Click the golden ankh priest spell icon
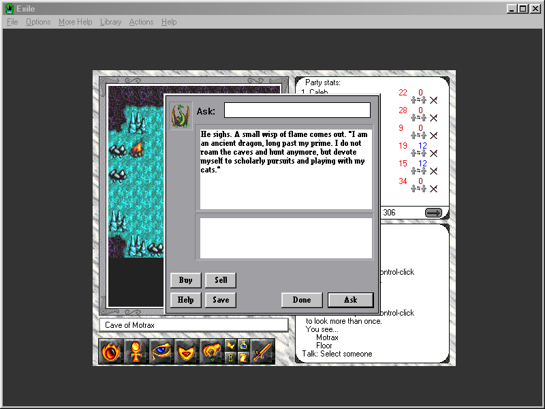Image resolution: width=545 pixels, height=409 pixels. [136, 351]
